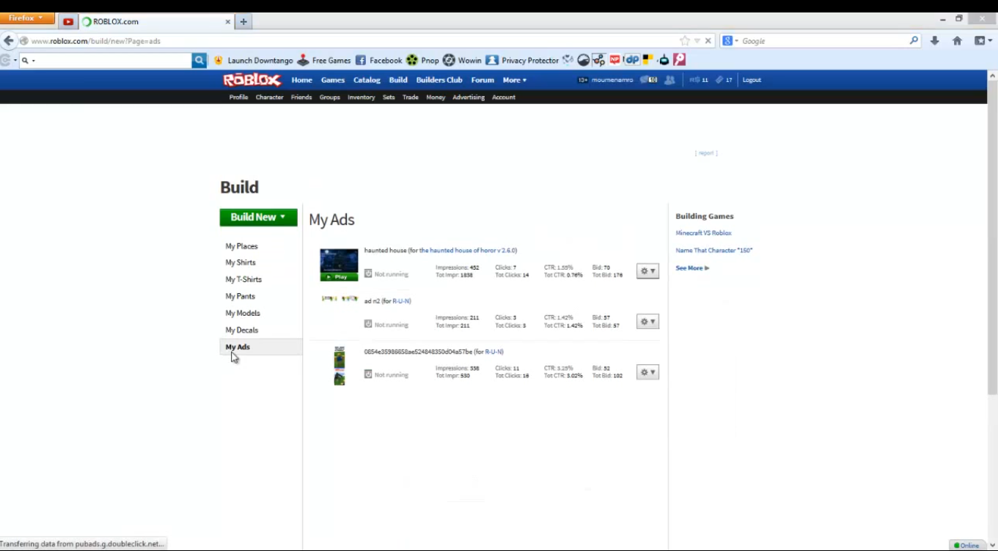Open the Catalog navigation item
The height and width of the screenshot is (551, 998).
[x=367, y=80]
